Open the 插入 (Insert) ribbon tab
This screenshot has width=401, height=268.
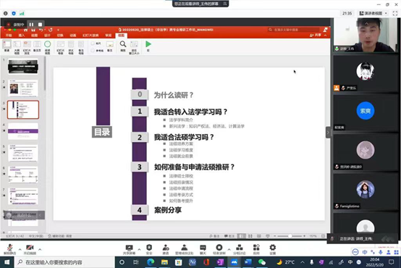[x=22, y=35]
